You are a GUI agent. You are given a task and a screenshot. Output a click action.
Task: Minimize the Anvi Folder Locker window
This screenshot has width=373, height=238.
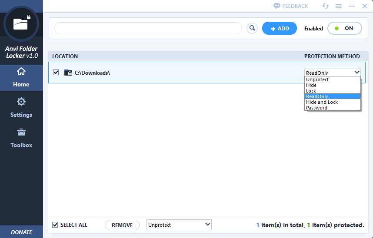point(352,6)
